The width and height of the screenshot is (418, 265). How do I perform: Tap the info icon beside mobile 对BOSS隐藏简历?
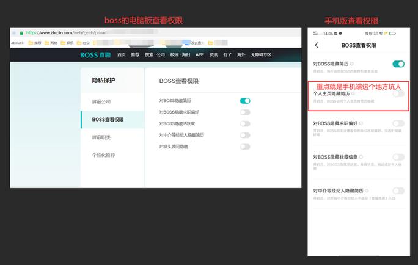coord(352,64)
